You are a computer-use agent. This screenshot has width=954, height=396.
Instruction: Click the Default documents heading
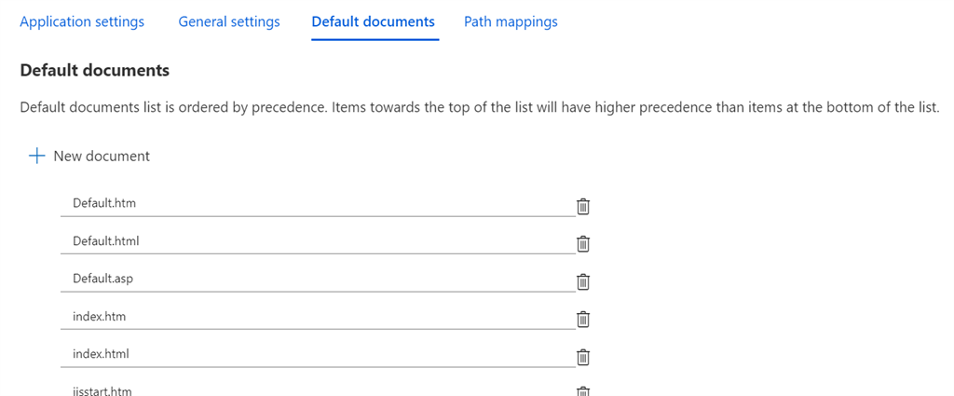pos(95,71)
